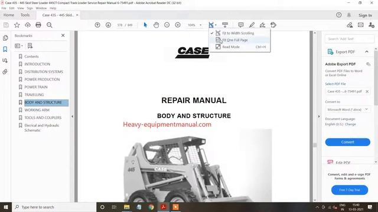Open the Find text magnifier
378x212 pixels.
pos(50,25)
